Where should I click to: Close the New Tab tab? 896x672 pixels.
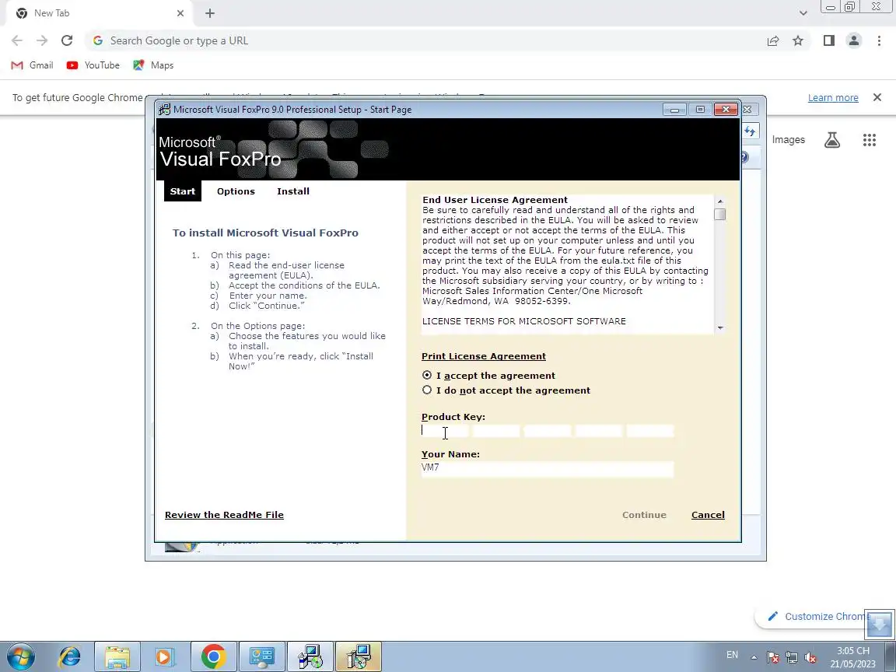coord(180,13)
